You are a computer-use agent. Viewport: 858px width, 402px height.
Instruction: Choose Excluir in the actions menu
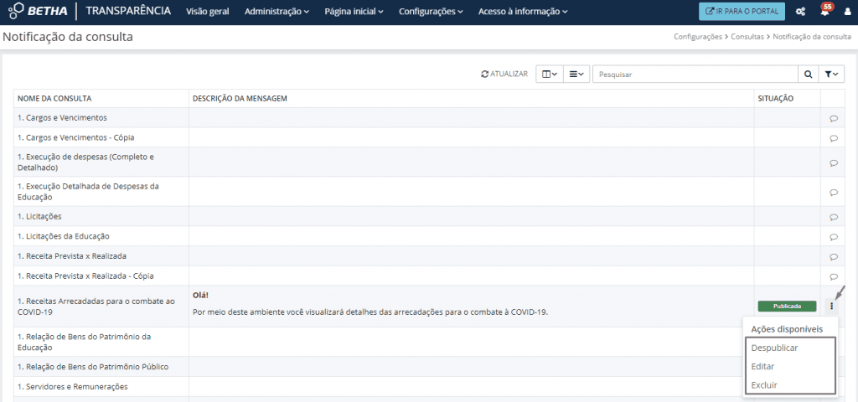click(763, 384)
